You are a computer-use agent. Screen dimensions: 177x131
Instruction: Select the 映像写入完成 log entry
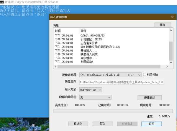89,54
